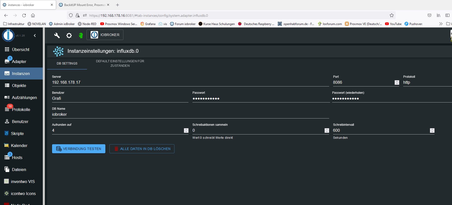Click Alle Daten in DB löschen button
This screenshot has height=205, width=452.
pyautogui.click(x=142, y=149)
